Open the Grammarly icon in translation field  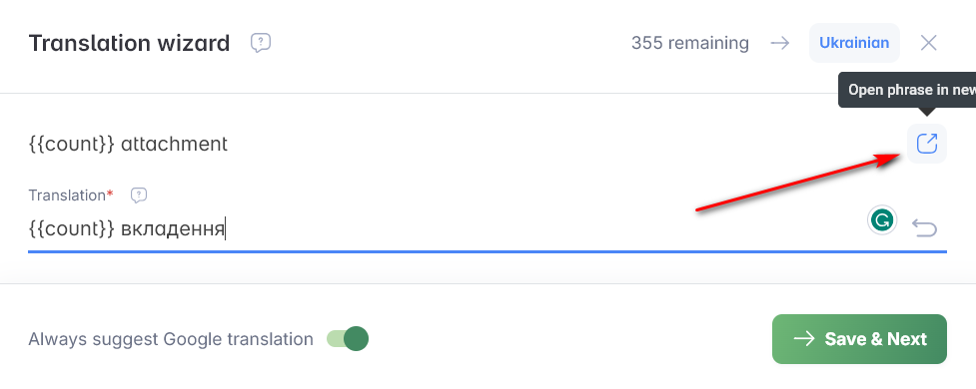pyautogui.click(x=881, y=220)
